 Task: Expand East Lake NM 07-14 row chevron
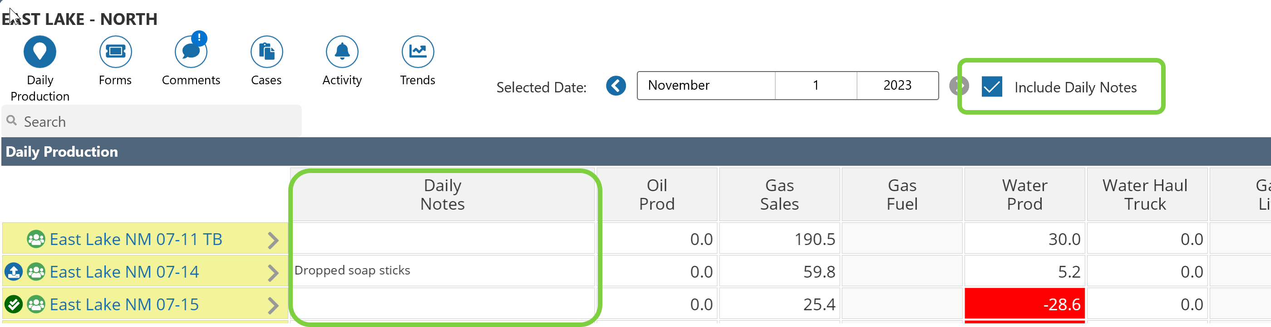pyautogui.click(x=273, y=272)
